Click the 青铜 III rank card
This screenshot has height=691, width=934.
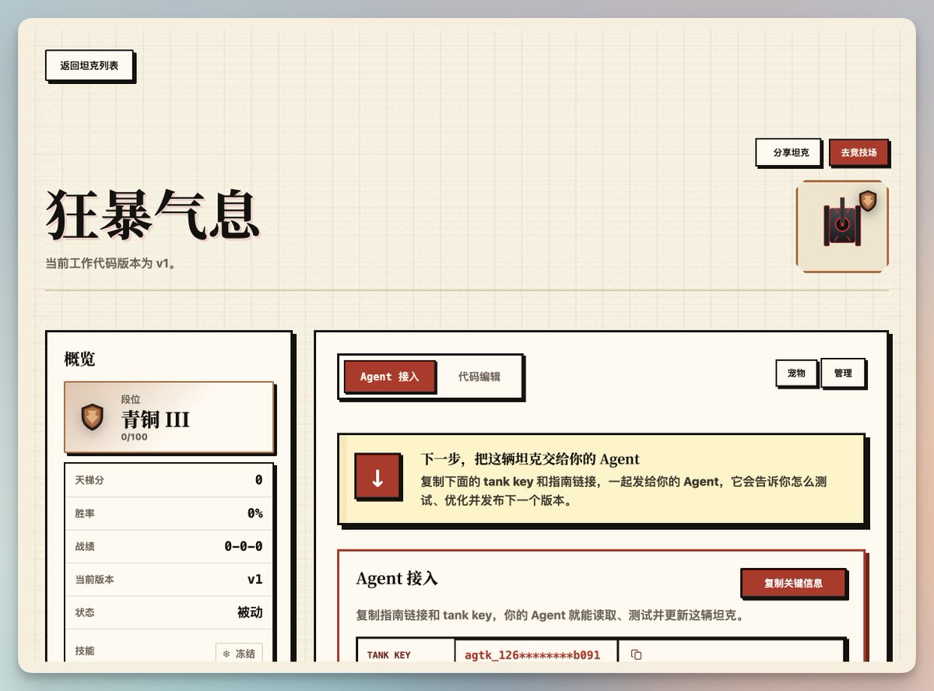click(169, 417)
